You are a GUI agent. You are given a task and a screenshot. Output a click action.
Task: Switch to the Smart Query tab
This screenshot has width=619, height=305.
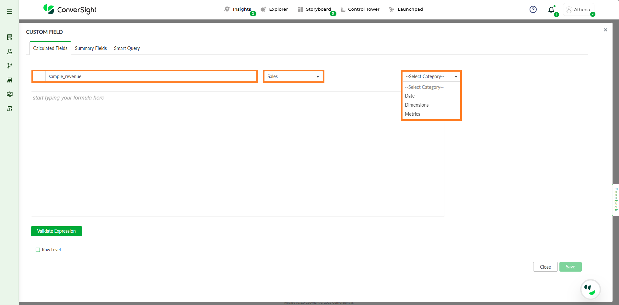click(x=127, y=48)
